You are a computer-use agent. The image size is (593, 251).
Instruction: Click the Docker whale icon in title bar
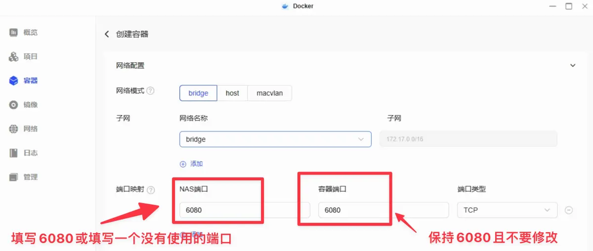point(284,6)
